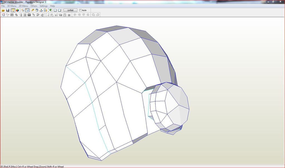
Task: Click the right-curved arrow tool icon
Action: pos(42,15)
